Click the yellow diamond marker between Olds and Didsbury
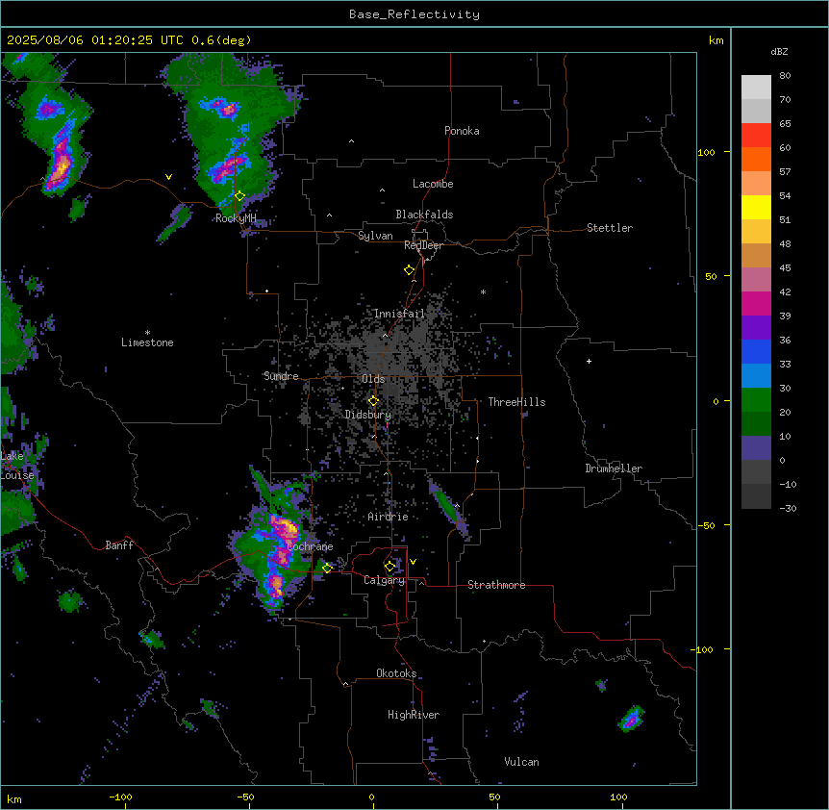Image resolution: width=829 pixels, height=810 pixels. point(373,401)
